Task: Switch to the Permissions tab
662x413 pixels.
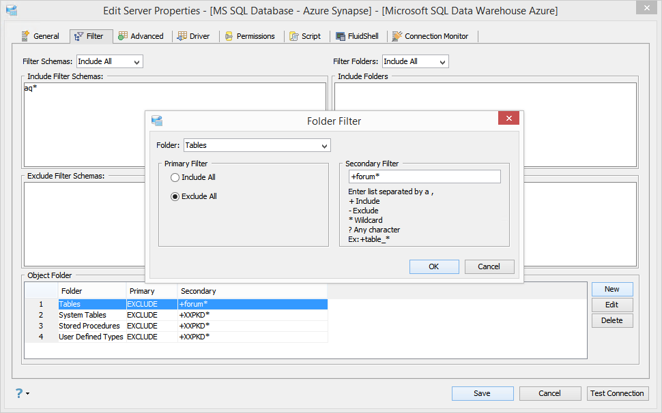Action: 250,36
